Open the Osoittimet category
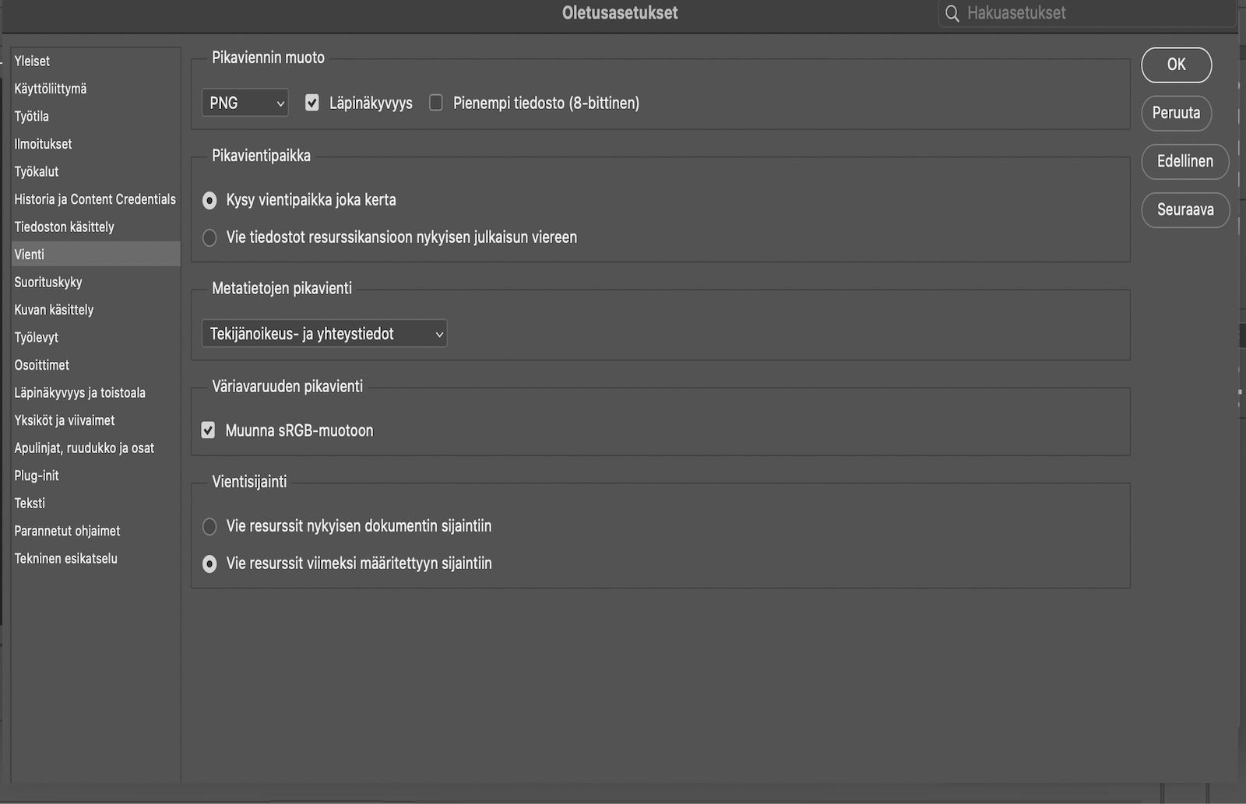The image size is (1246, 804). point(96,365)
